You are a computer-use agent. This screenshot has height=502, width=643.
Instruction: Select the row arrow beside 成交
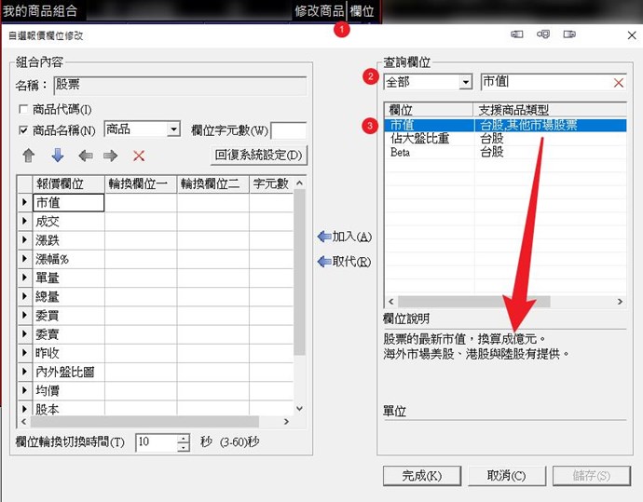click(x=24, y=222)
